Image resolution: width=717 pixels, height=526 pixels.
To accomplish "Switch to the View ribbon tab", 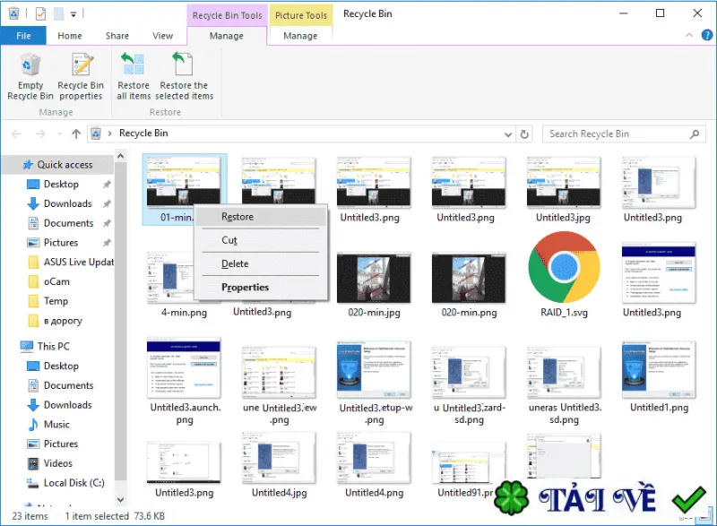I will pos(162,36).
